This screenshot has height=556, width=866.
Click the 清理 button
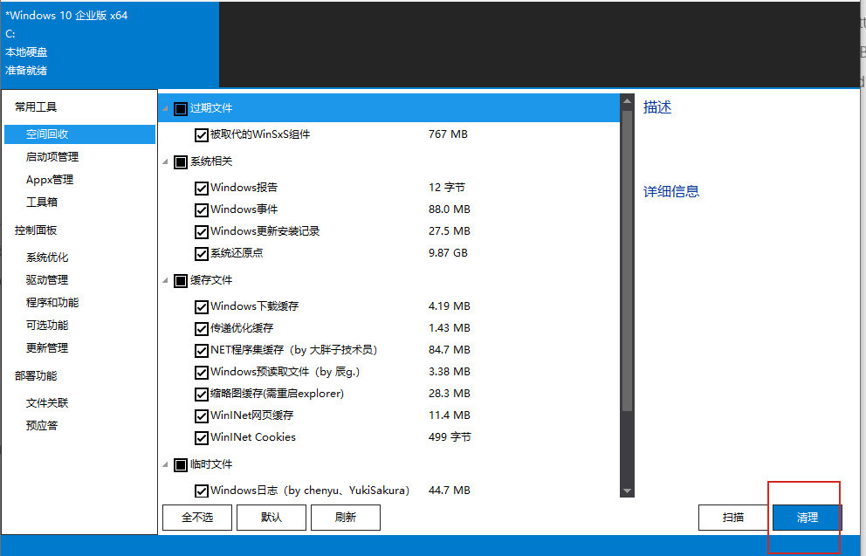pos(805,517)
